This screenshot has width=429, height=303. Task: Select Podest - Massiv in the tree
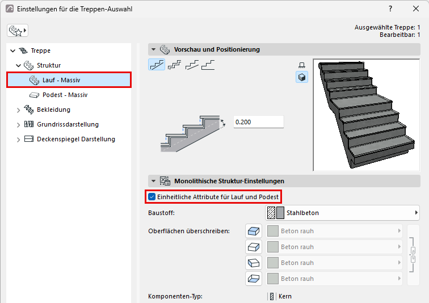pos(65,95)
